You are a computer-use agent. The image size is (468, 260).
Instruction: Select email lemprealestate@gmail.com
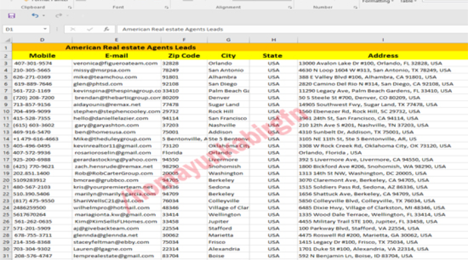pyautogui.click(x=116, y=256)
